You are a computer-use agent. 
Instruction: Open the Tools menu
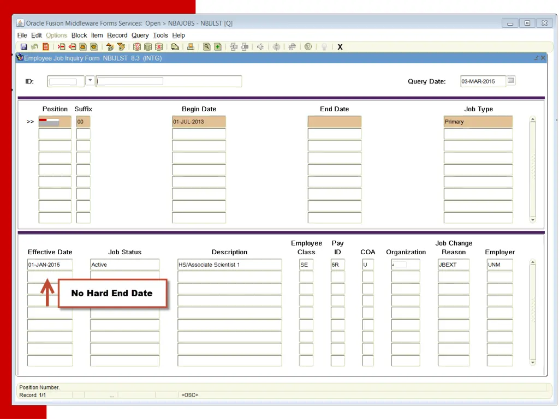[x=160, y=35]
